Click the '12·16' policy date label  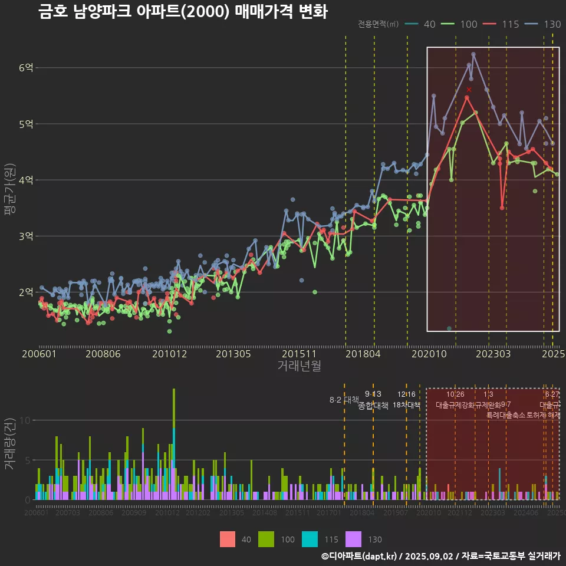tap(406, 394)
